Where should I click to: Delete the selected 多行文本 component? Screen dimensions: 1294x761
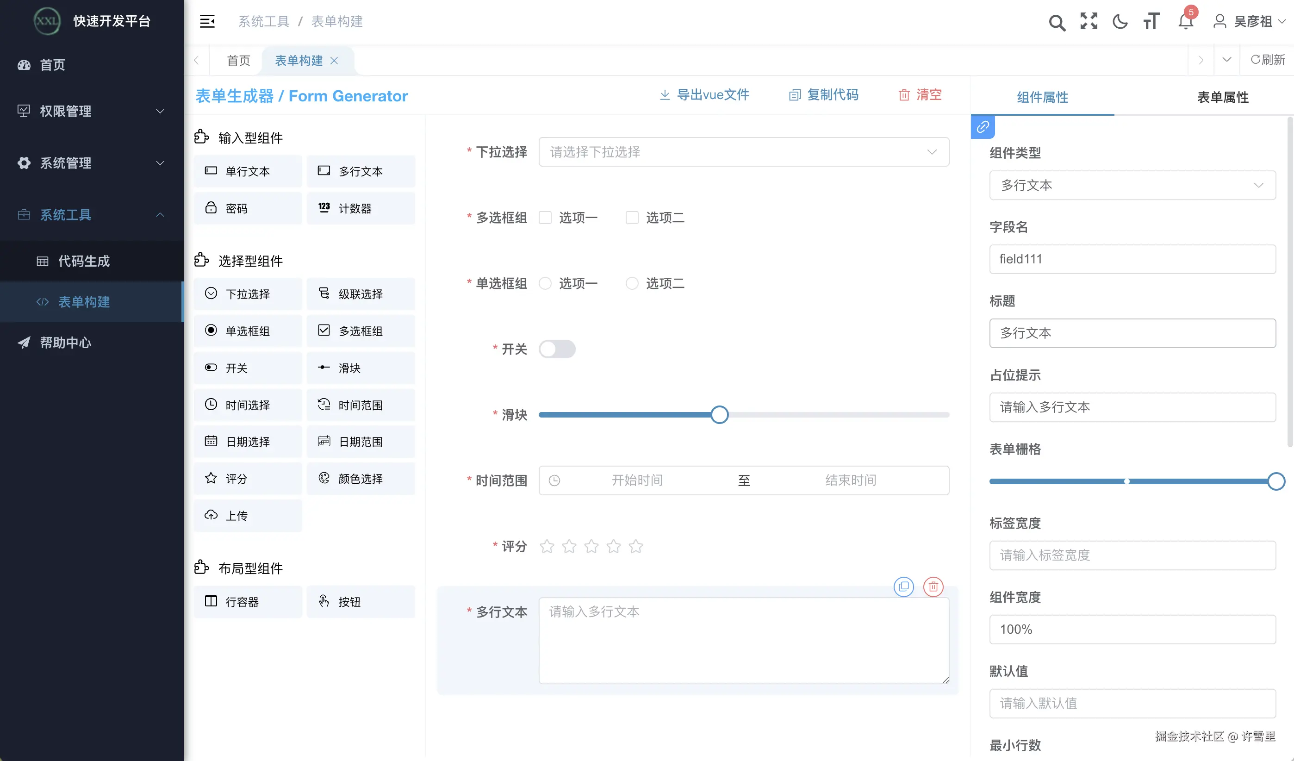point(933,586)
